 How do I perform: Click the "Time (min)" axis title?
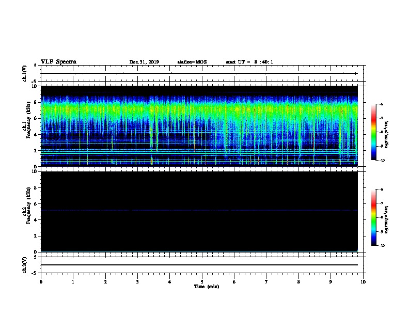click(207, 286)
